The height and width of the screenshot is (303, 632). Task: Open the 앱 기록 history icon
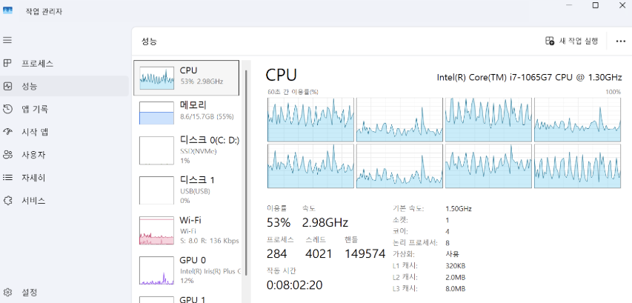[7, 109]
